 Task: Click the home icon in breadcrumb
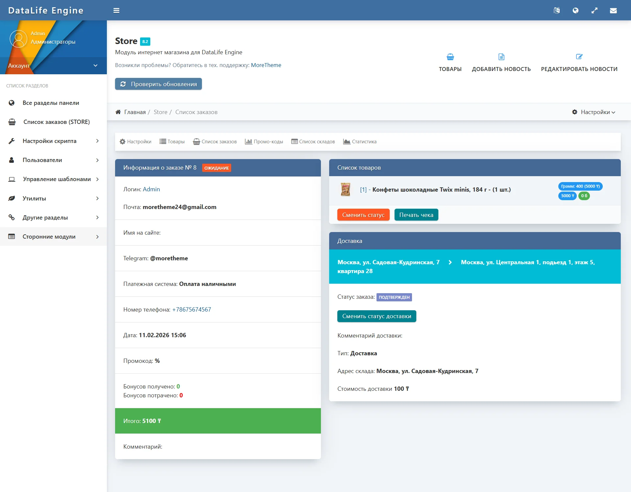click(118, 112)
